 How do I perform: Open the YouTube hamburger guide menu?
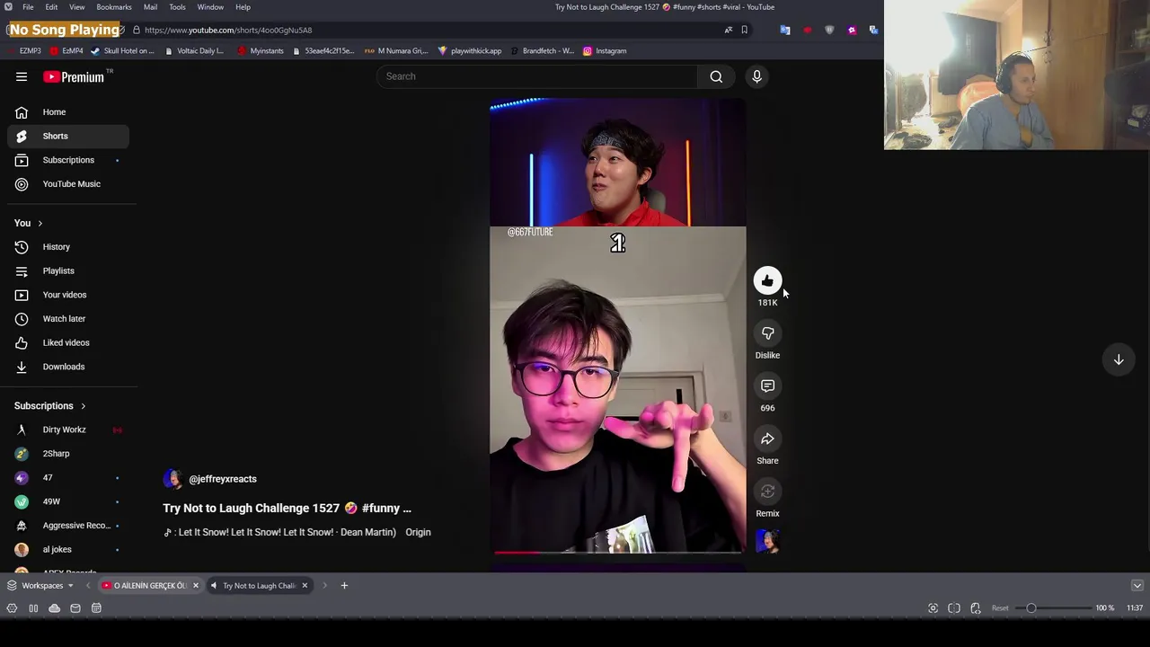coord(22,76)
